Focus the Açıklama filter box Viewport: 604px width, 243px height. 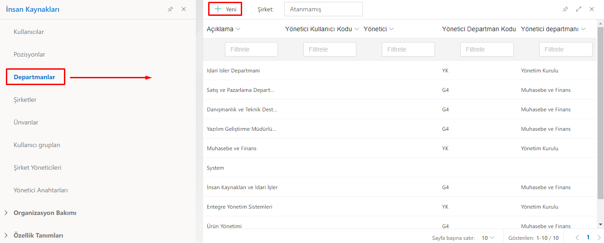coord(251,49)
